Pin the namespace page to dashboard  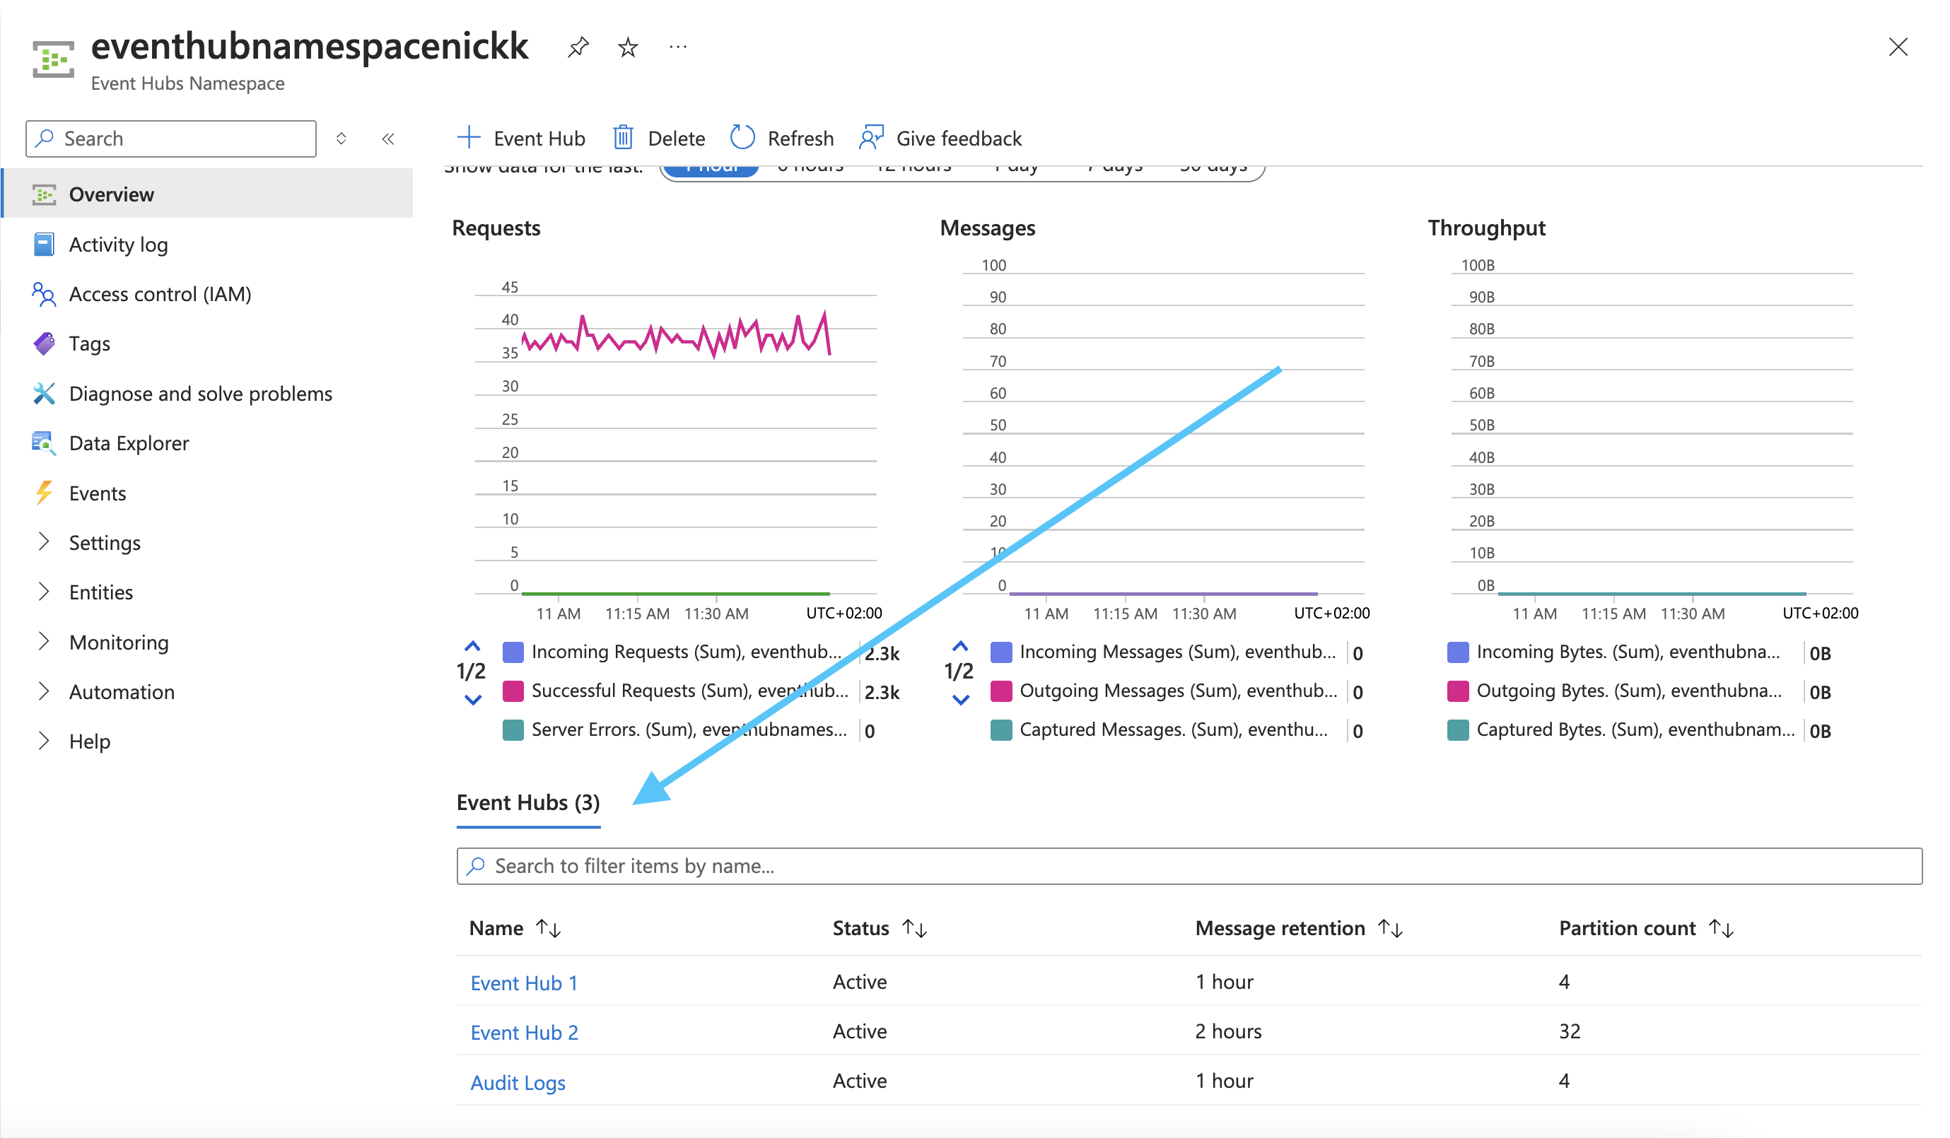[x=578, y=47]
